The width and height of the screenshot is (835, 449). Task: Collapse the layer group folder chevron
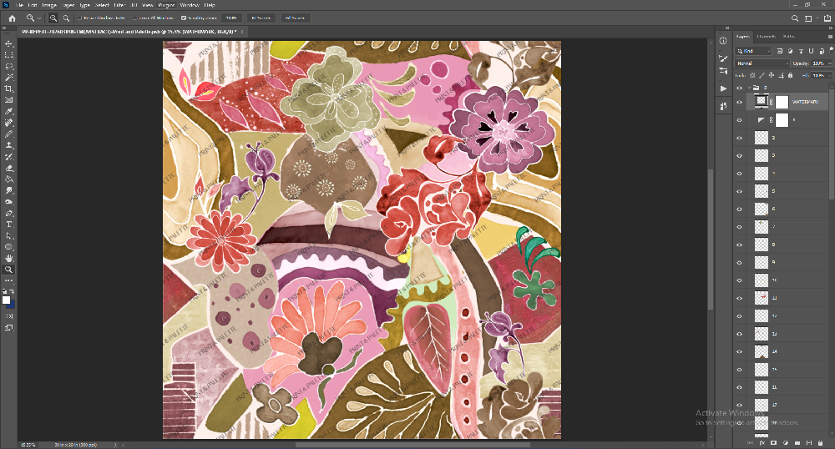[x=749, y=88]
